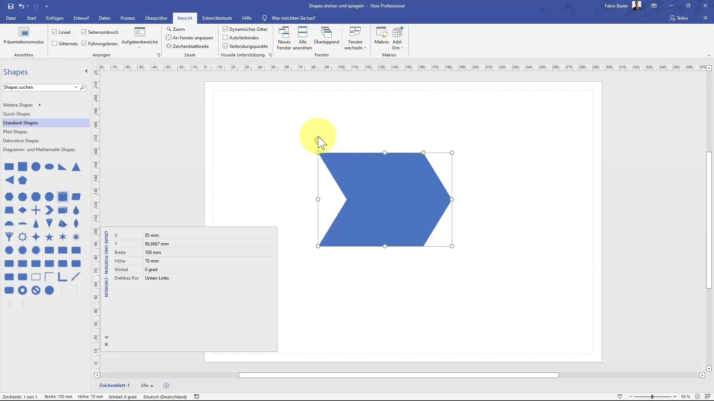
Task: Select the right triangle shape
Action: tap(62, 167)
